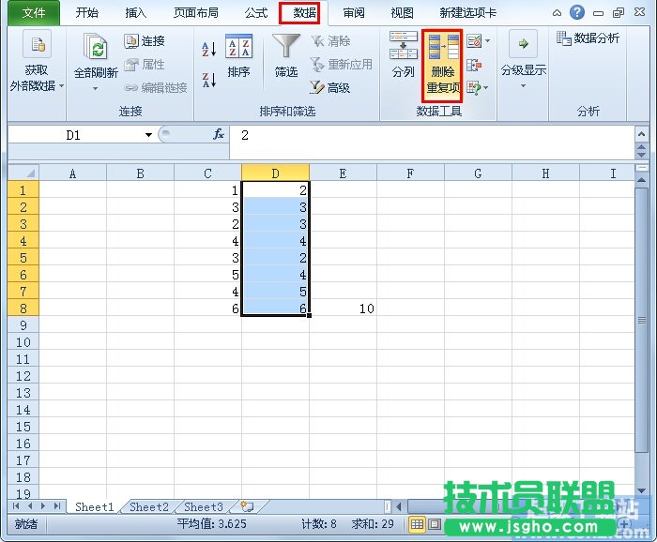The height and width of the screenshot is (542, 657).
Task: Click into the formula bar showing 2
Action: [432, 142]
